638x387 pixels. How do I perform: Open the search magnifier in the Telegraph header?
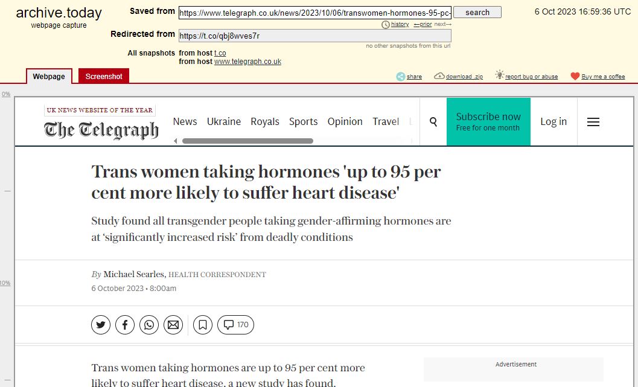[x=433, y=121]
